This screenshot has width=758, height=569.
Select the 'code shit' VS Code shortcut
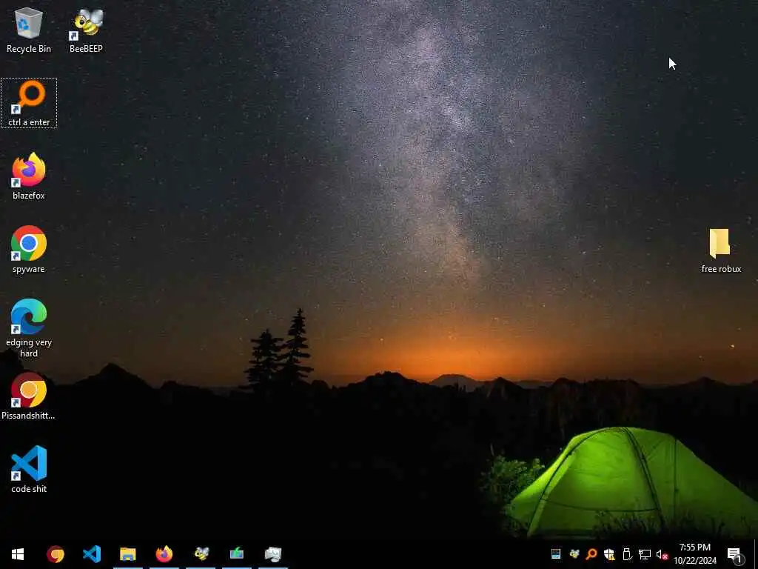click(29, 470)
